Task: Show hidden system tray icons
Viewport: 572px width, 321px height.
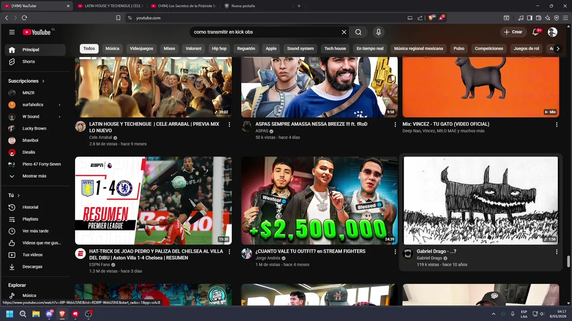Action: point(493,314)
